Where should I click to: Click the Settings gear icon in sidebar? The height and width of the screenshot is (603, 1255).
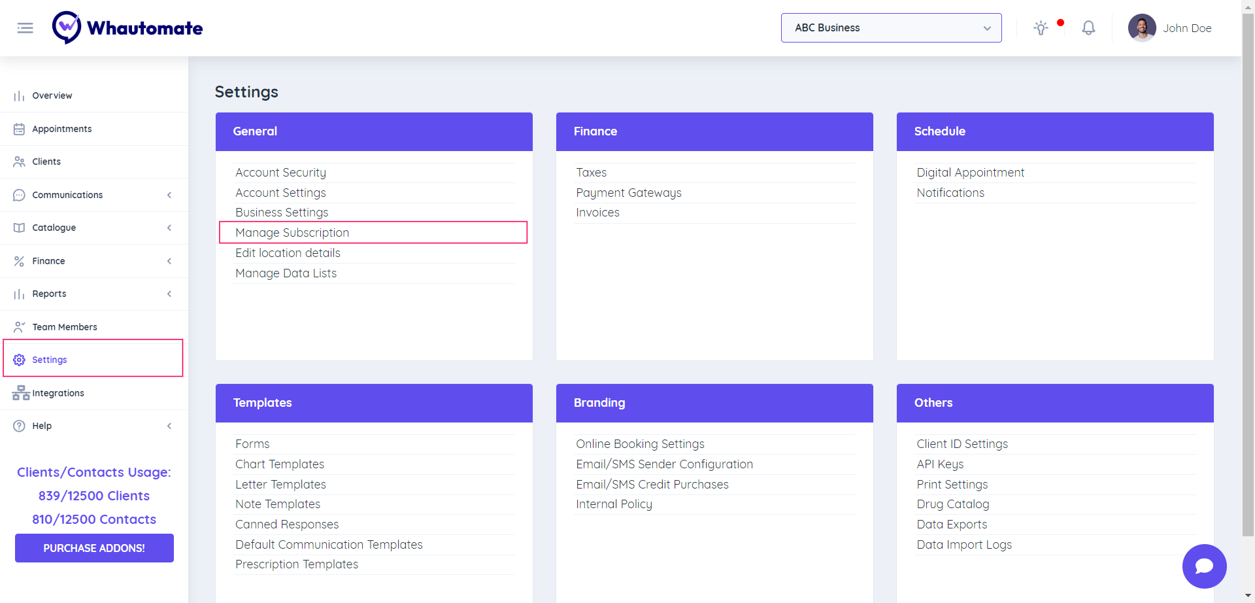(19, 360)
